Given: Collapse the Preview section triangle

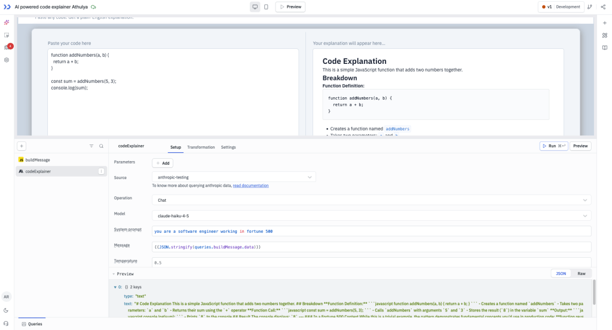Looking at the screenshot, I should 114,274.
